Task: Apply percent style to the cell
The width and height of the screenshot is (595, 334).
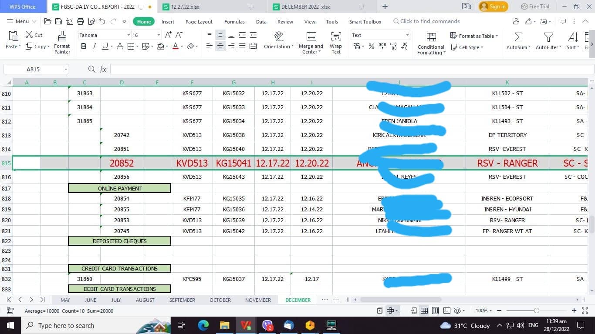Action: [x=372, y=47]
